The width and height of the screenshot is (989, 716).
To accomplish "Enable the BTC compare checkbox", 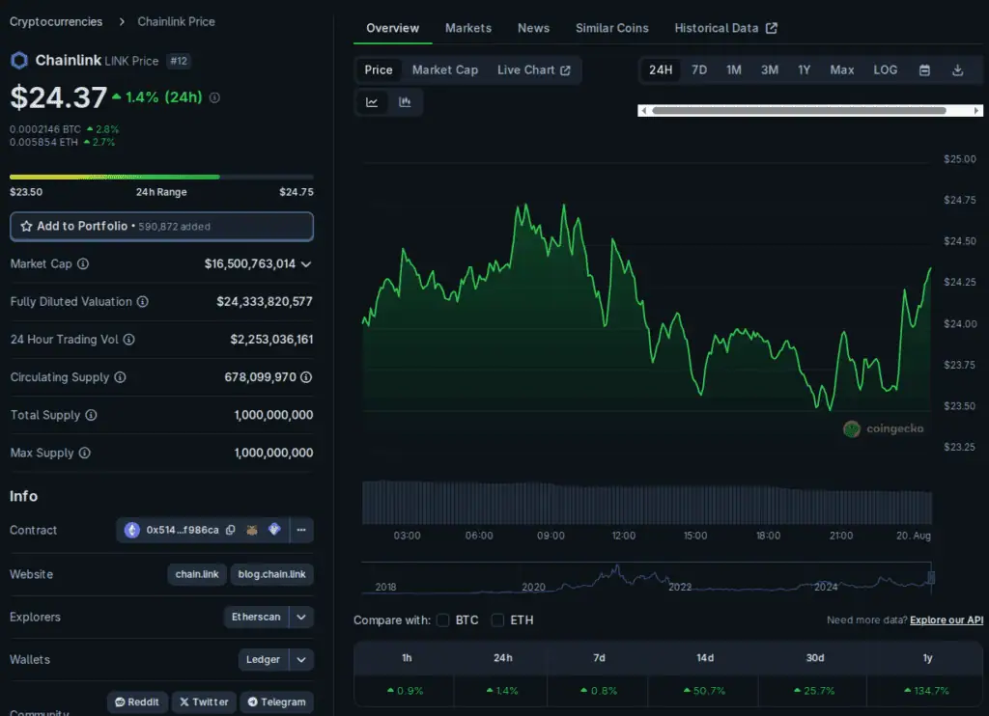I will click(442, 620).
